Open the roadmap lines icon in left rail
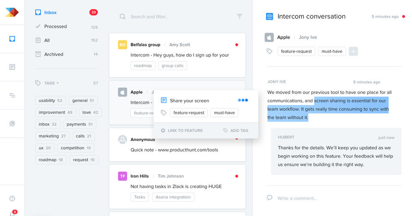 [x=12, y=95]
